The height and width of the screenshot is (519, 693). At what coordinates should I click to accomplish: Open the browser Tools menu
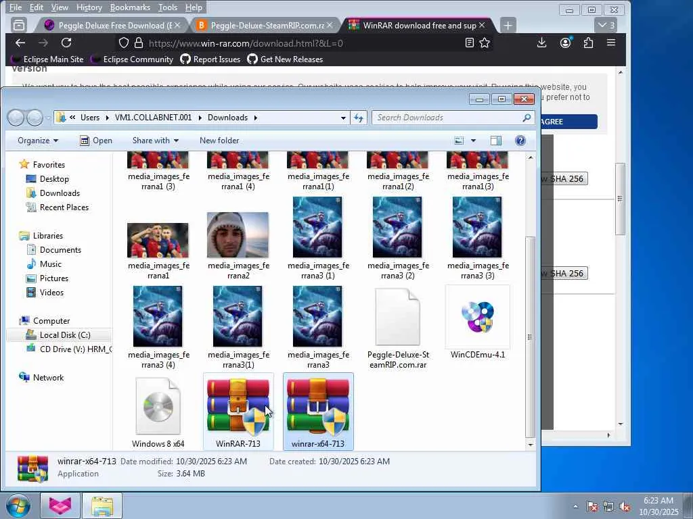[x=168, y=7]
